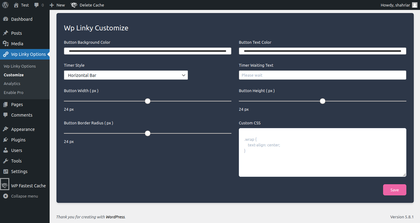Click the user avatar beside Howdy, shahriar
Screen dimensions: 420x223
[x=414, y=5]
